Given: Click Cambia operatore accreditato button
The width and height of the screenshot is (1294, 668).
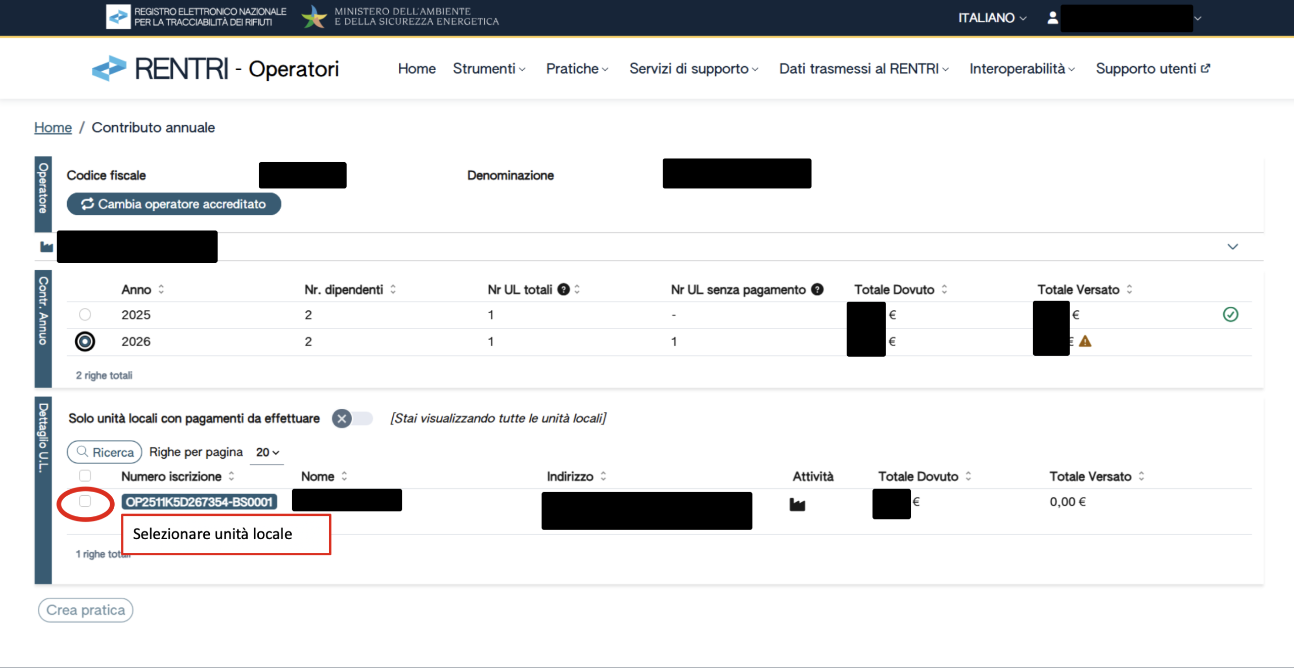Looking at the screenshot, I should (173, 204).
